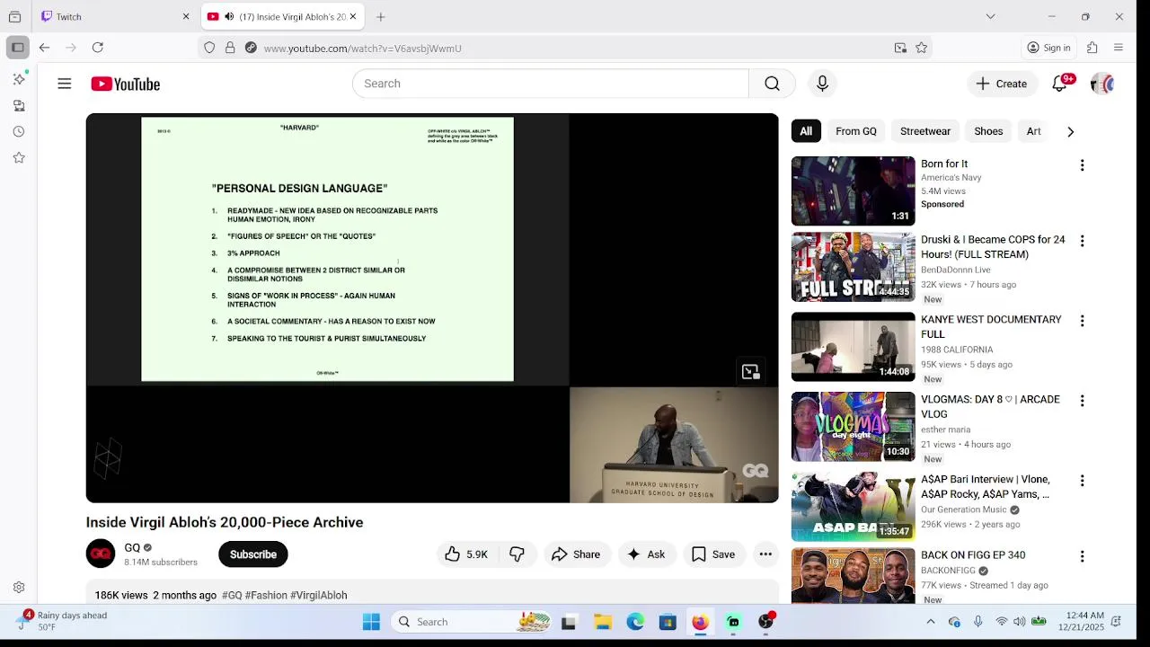Click the YouTube search magnifier button

(772, 84)
